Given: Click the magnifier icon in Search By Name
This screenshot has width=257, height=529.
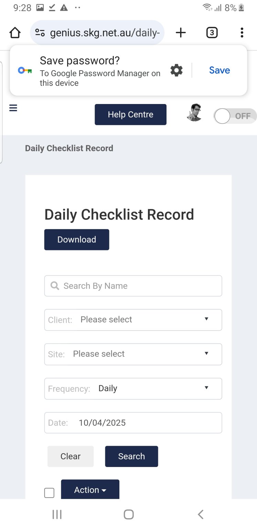Looking at the screenshot, I should click(54, 286).
